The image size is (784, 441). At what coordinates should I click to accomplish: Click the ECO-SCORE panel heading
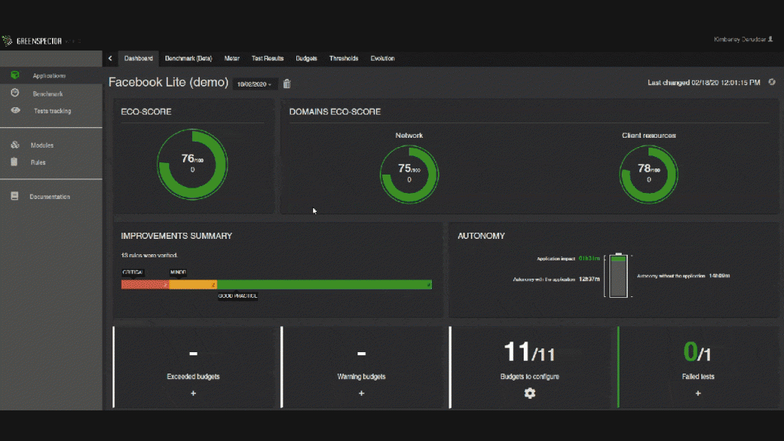pos(146,112)
